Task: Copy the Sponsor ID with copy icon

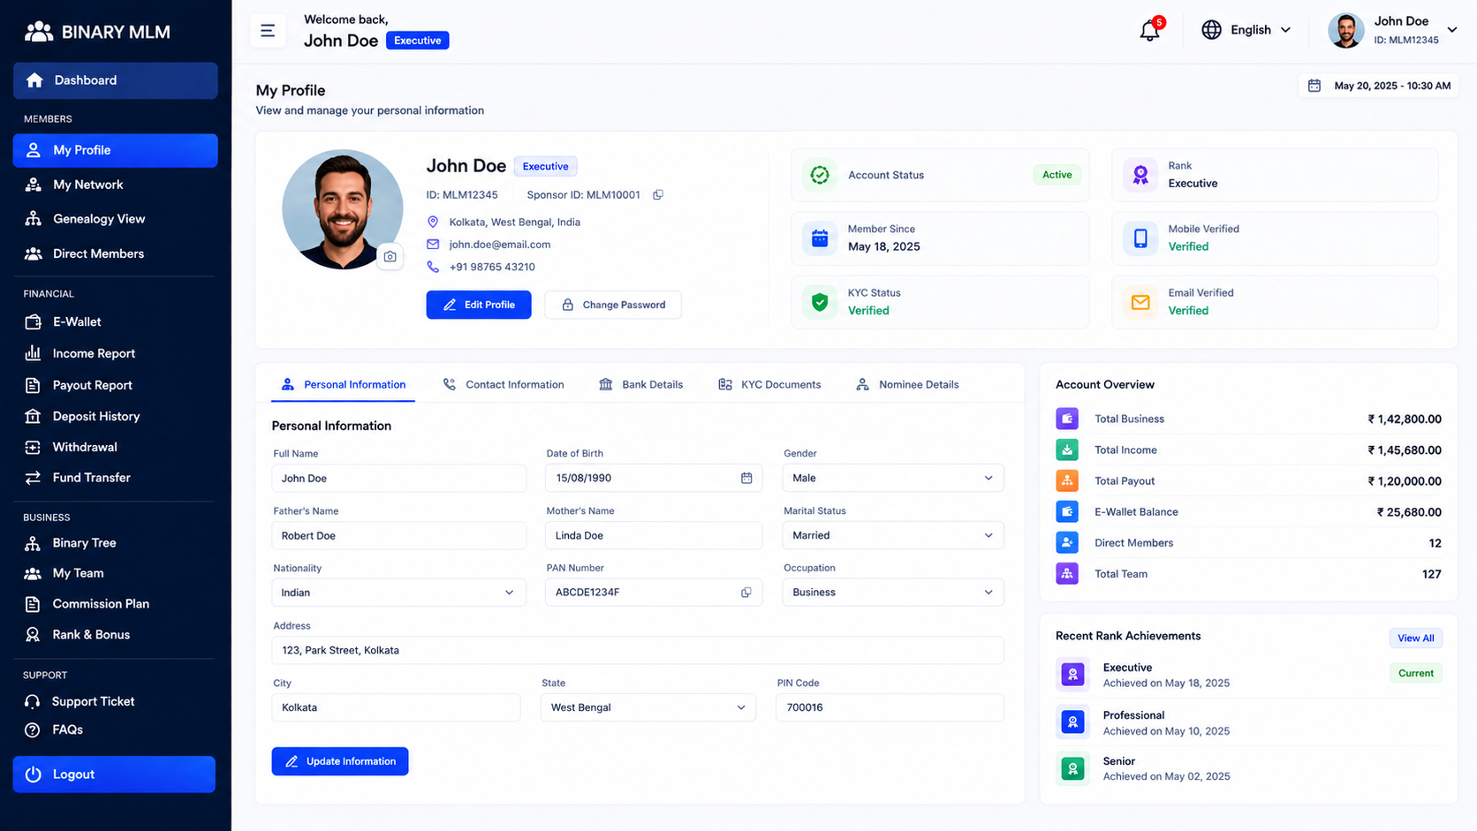Action: click(658, 195)
